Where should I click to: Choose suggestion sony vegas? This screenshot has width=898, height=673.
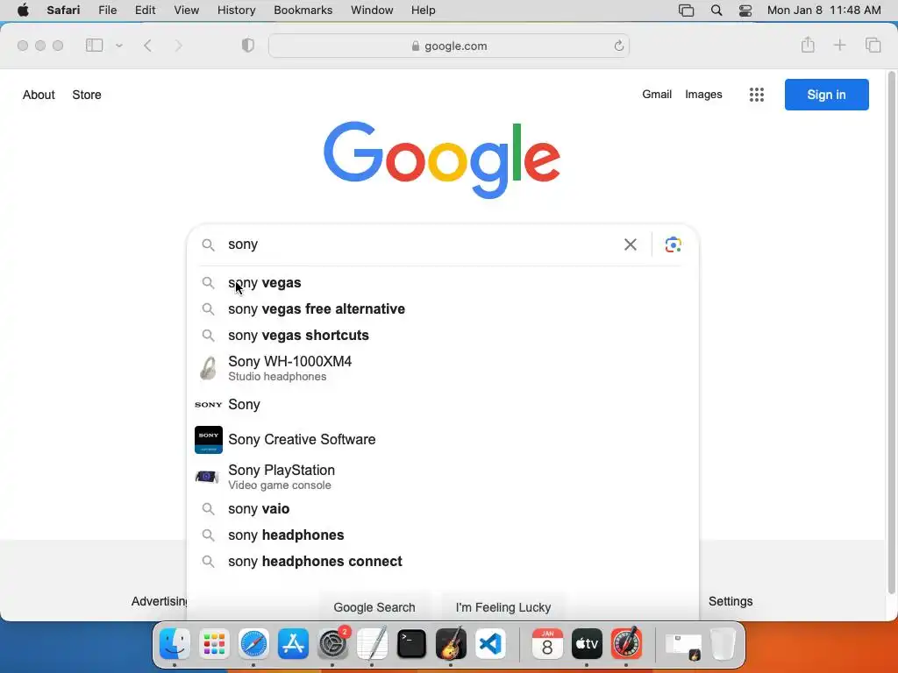(442, 283)
